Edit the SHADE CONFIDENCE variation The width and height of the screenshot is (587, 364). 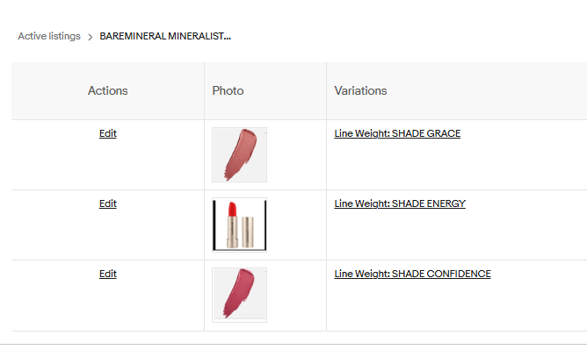[107, 275]
